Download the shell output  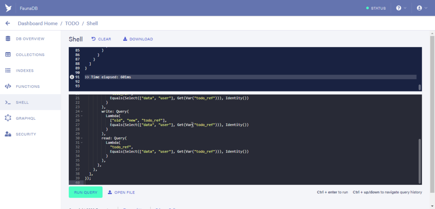click(138, 39)
